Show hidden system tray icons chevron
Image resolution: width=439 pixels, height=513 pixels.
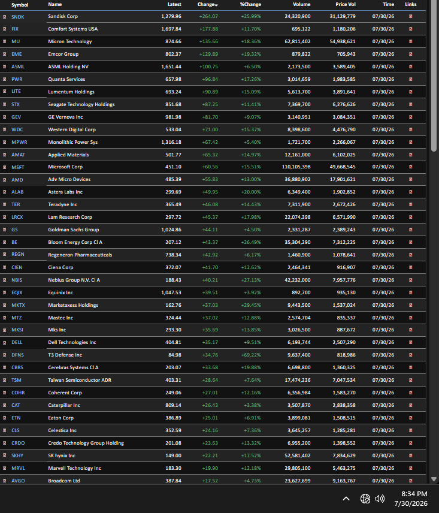346,499
